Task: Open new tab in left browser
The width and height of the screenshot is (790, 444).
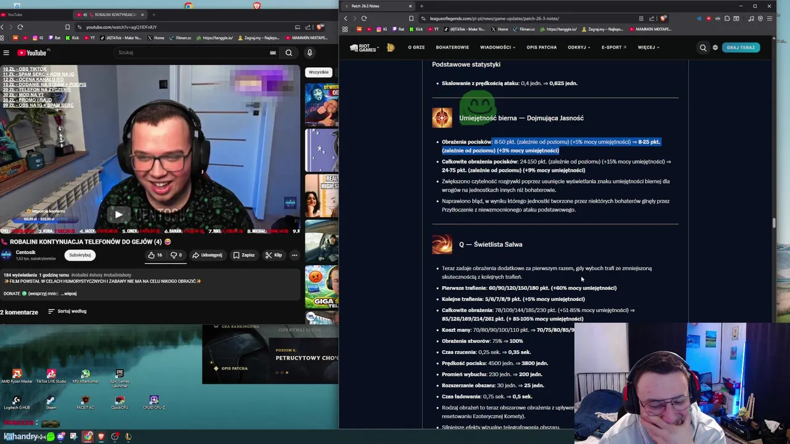Action: [154, 14]
